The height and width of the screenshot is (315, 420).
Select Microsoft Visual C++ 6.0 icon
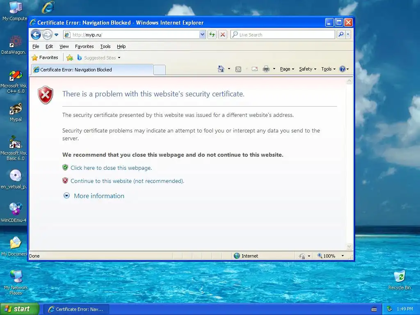tap(14, 82)
